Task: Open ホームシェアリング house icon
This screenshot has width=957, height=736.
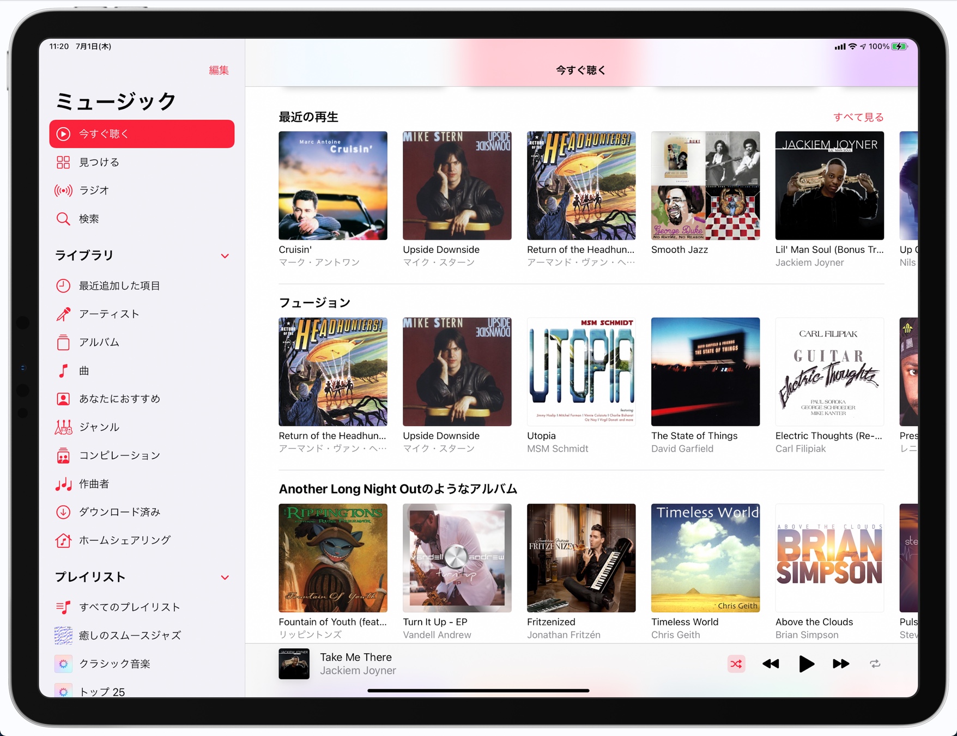Action: pyautogui.click(x=63, y=540)
